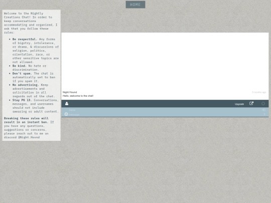The height and width of the screenshot is (203, 271).
Task: Click the '5 months ago' timestamp
Action: pos(259,92)
